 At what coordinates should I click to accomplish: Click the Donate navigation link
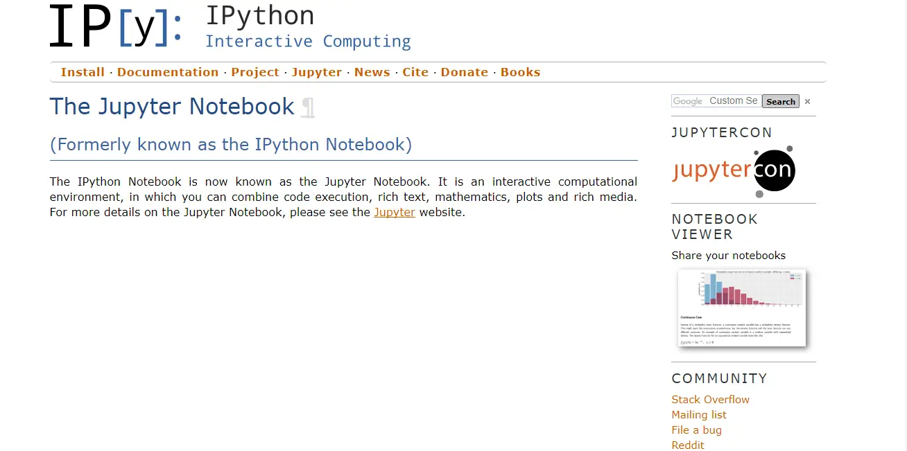point(465,72)
